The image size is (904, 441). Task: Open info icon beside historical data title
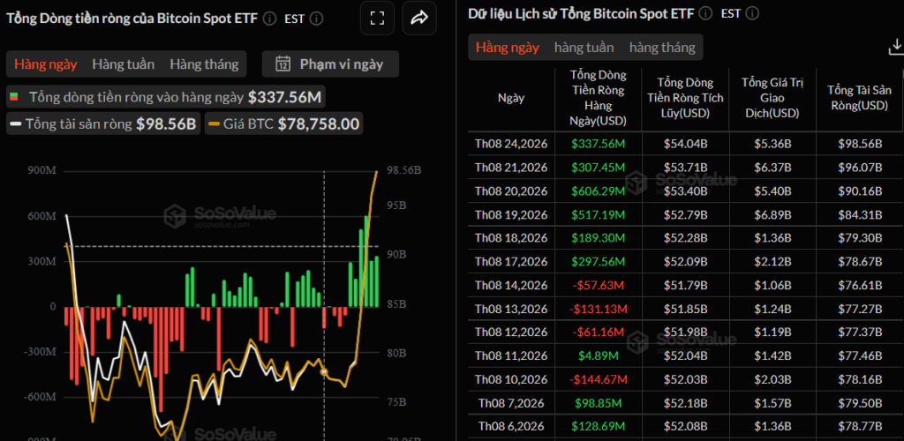pyautogui.click(x=705, y=13)
